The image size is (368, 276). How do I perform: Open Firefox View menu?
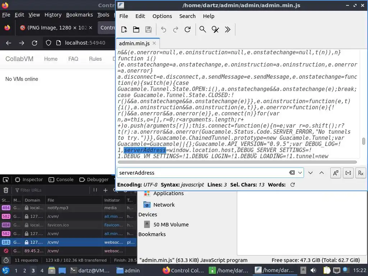[x=34, y=15]
